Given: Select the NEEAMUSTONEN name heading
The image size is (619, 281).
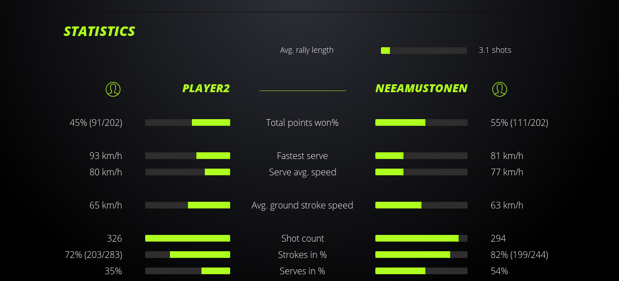Looking at the screenshot, I should pos(421,89).
